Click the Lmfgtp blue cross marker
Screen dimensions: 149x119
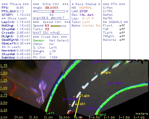pos(88,109)
